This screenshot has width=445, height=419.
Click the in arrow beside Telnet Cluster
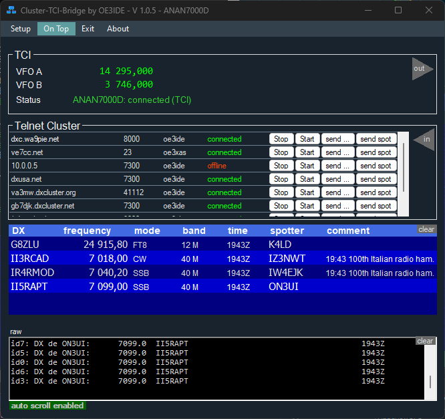[x=424, y=140]
